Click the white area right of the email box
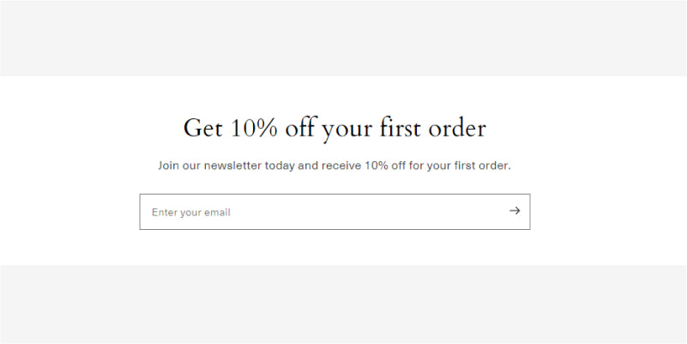The height and width of the screenshot is (344, 687). pyautogui.click(x=609, y=212)
